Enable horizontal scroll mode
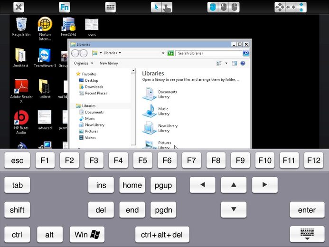Viewport: 329px width, 247px height. coord(291,7)
